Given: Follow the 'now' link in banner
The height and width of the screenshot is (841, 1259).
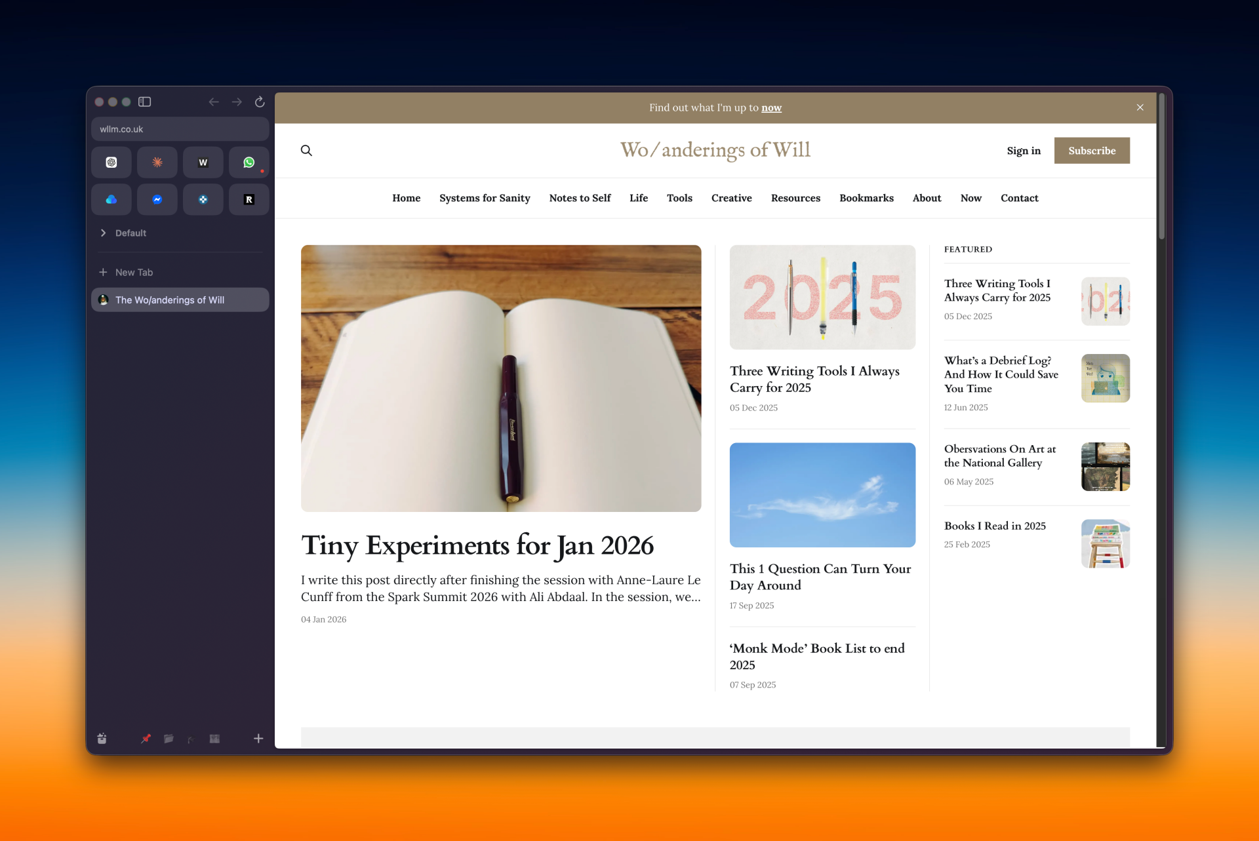Looking at the screenshot, I should point(771,108).
